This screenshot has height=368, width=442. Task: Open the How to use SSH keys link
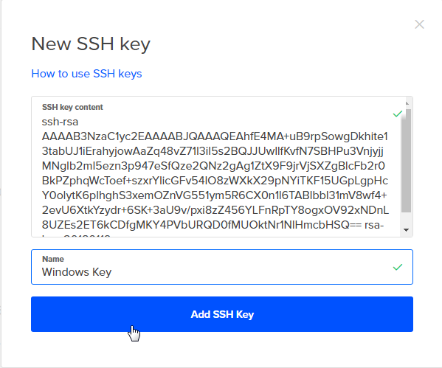pyautogui.click(x=86, y=74)
